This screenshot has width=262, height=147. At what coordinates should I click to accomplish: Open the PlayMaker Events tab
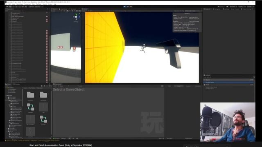coord(188,86)
